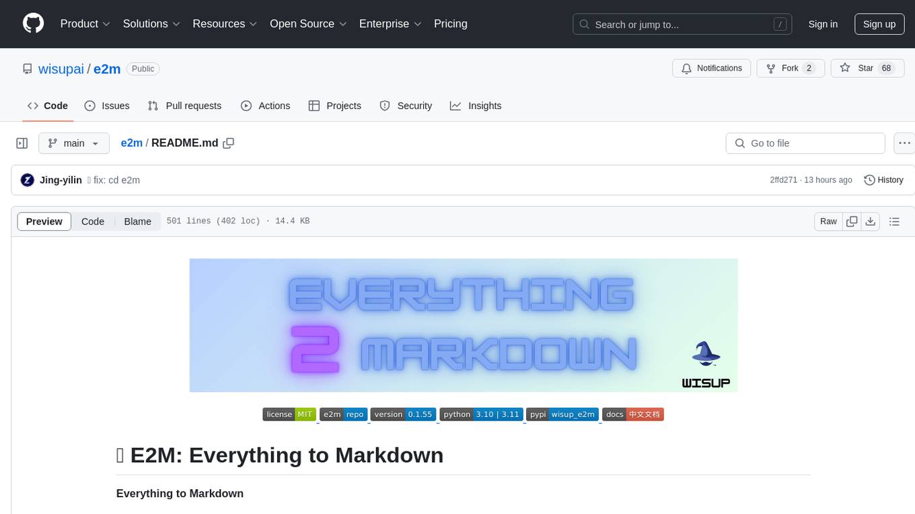Download the raw file
The width and height of the screenshot is (915, 514).
click(x=871, y=221)
